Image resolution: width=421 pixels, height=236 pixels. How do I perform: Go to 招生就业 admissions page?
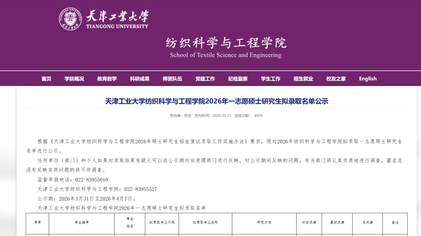(x=303, y=79)
